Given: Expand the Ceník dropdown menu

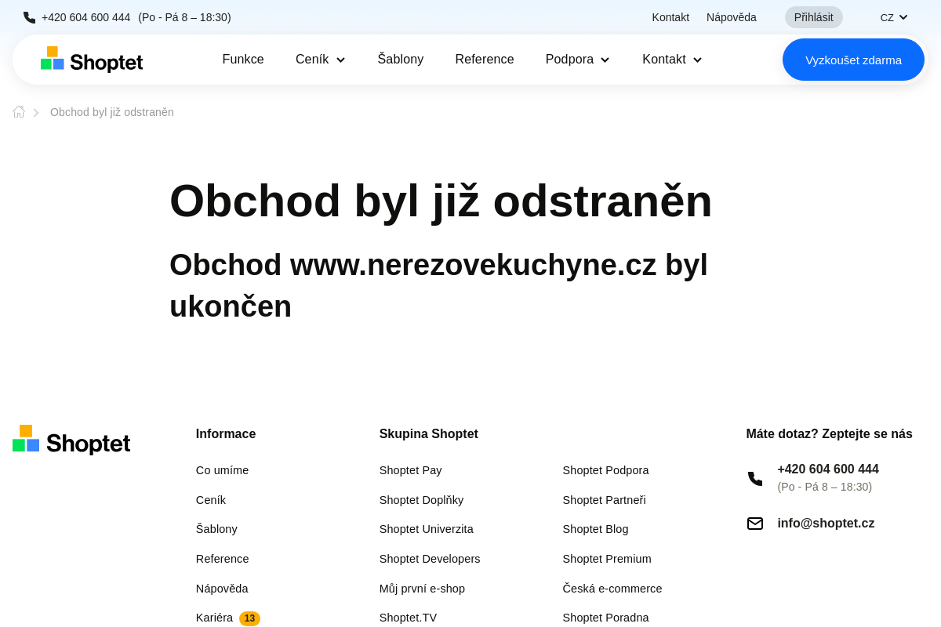Looking at the screenshot, I should [x=320, y=59].
